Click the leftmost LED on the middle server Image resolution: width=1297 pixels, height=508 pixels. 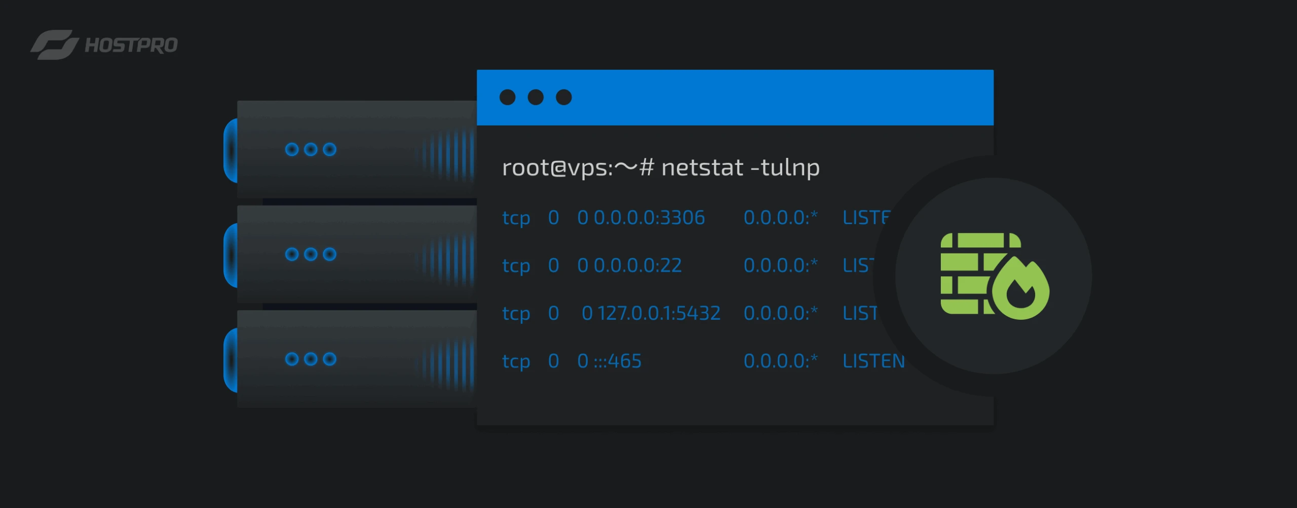(x=292, y=254)
